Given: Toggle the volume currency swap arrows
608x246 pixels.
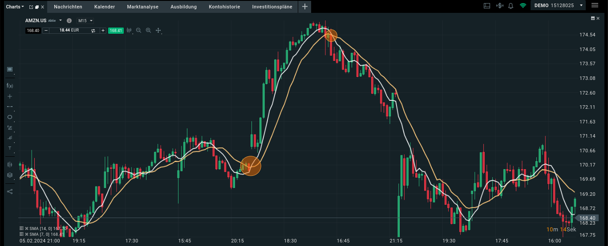Looking at the screenshot, I should tap(93, 30).
